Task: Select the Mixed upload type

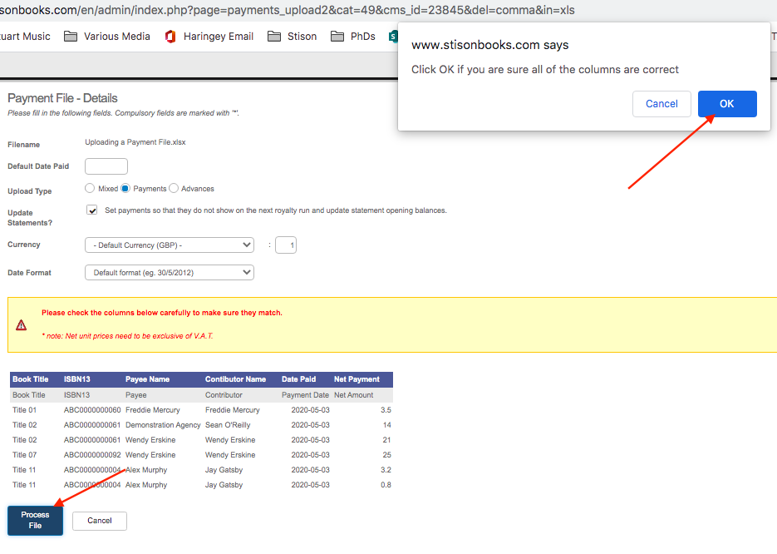Action: (x=90, y=189)
